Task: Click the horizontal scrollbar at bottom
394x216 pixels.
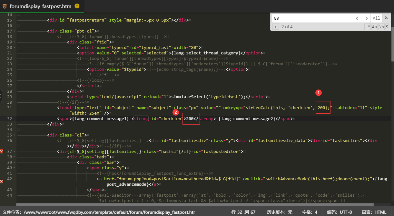Action: click(193, 204)
